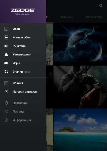Click the Живые обои picture icon

6,37
